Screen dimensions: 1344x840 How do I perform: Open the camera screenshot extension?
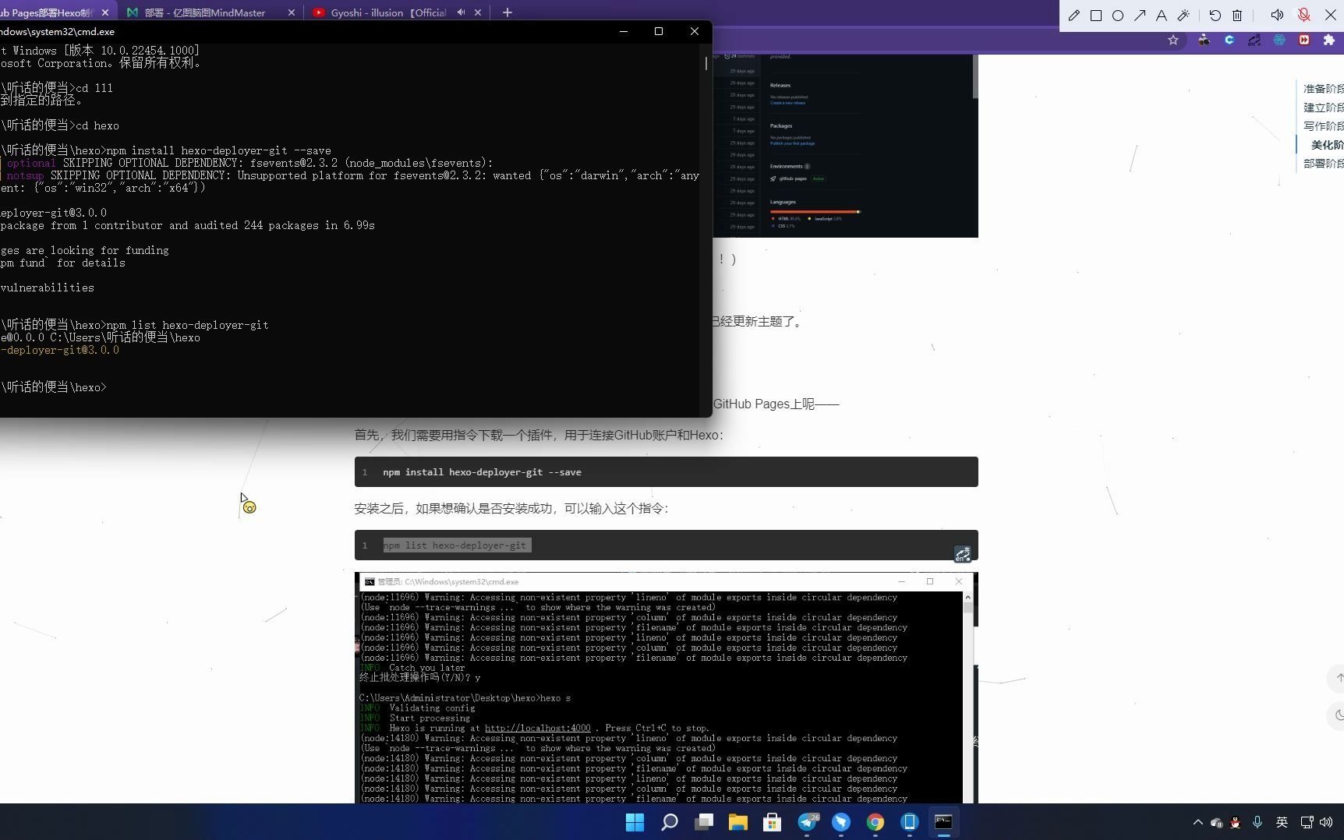pos(1204,40)
